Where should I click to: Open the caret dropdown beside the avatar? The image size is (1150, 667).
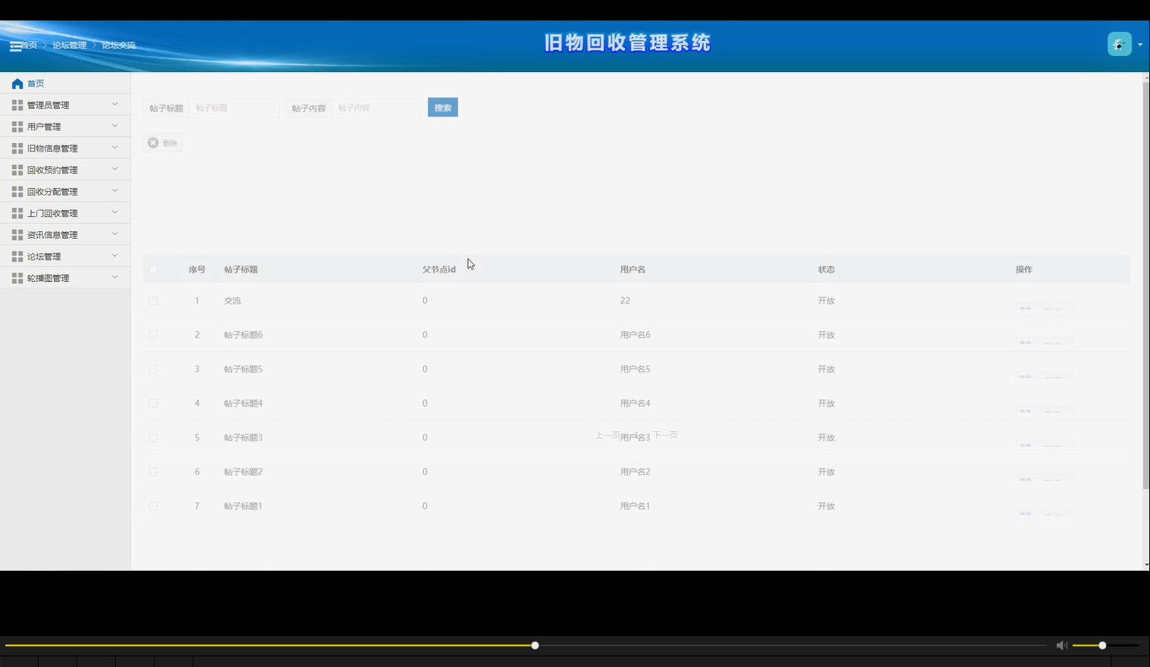coord(1140,45)
